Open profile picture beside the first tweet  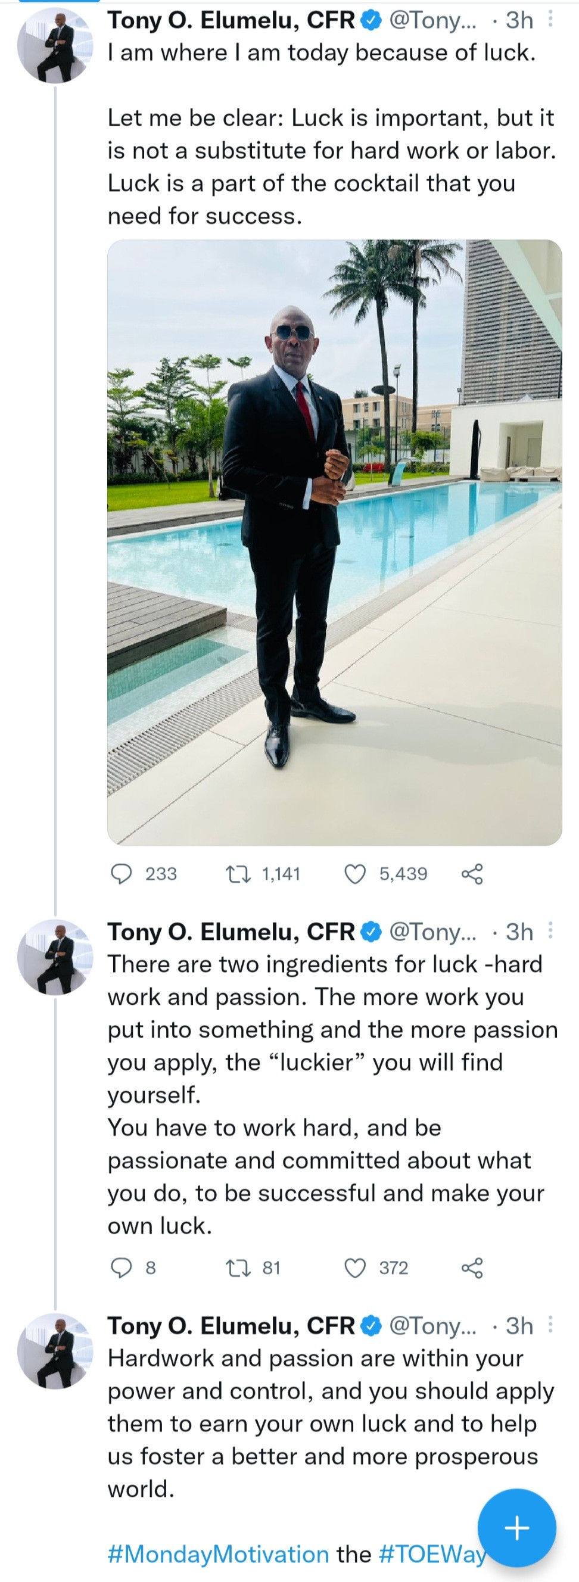(x=55, y=45)
